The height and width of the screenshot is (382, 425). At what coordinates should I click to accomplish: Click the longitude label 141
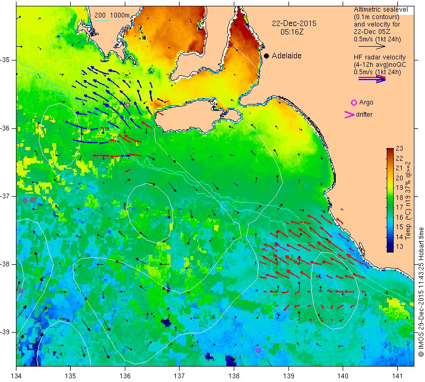397,376
